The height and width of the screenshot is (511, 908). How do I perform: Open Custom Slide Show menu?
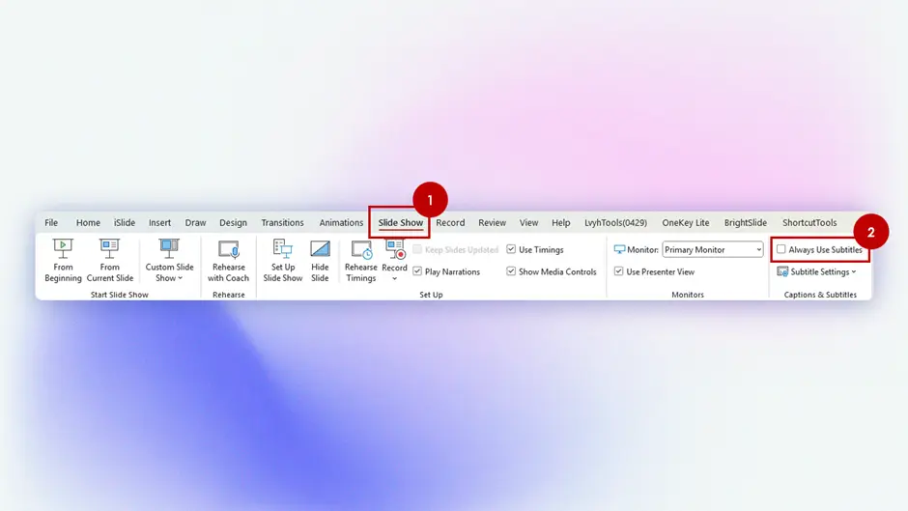(169, 261)
